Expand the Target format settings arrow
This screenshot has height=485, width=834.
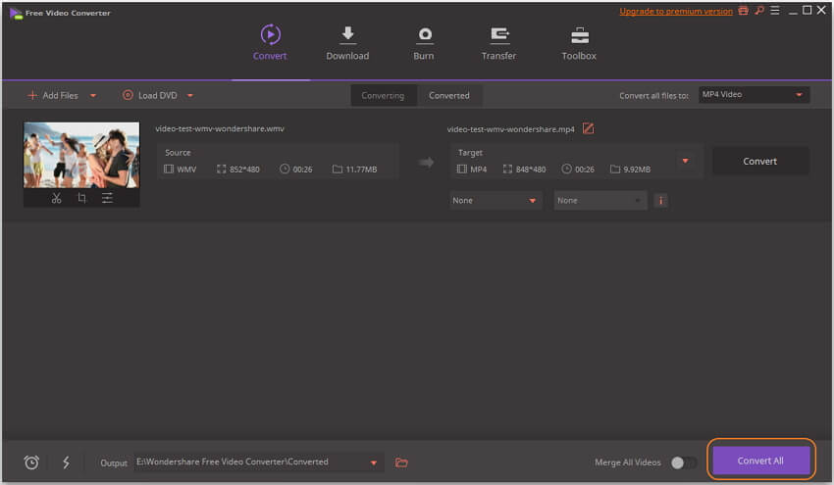pos(686,161)
